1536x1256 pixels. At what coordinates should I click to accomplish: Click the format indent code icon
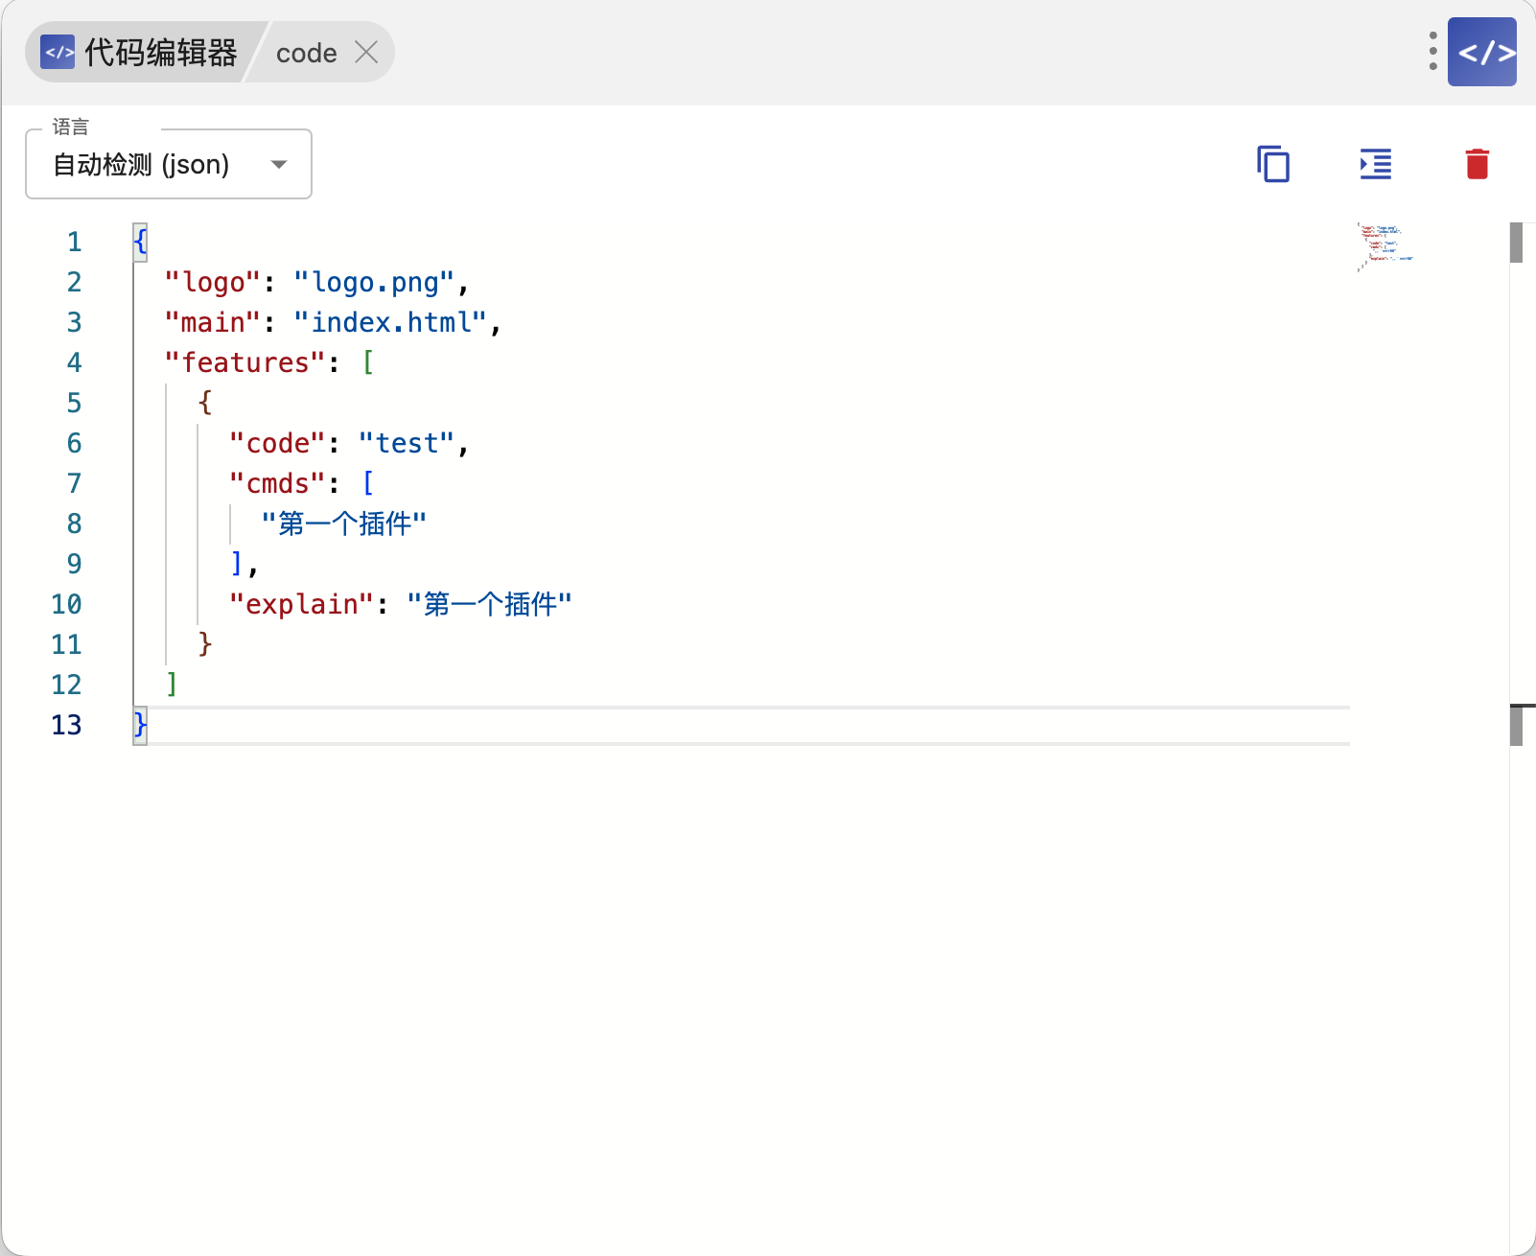tap(1375, 164)
